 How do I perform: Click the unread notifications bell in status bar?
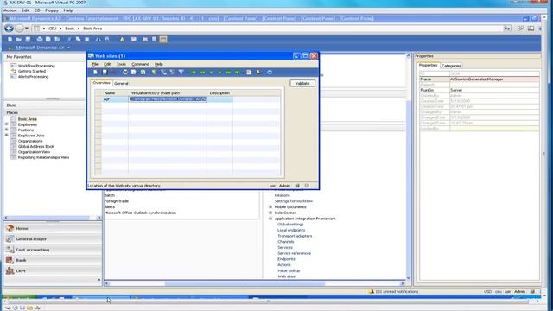click(371, 292)
